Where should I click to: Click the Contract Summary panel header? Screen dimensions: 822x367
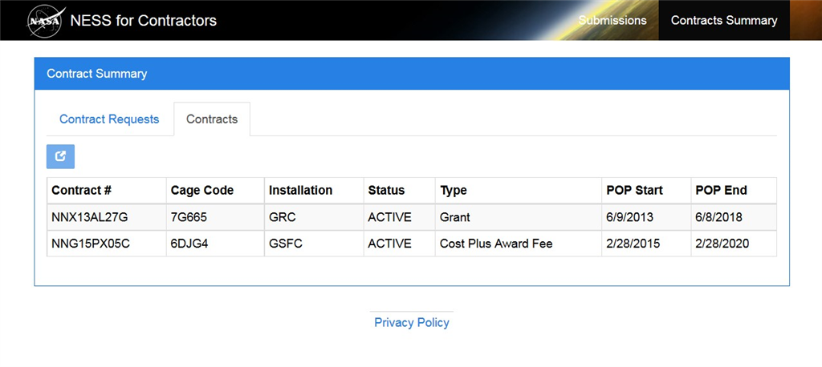(x=412, y=74)
